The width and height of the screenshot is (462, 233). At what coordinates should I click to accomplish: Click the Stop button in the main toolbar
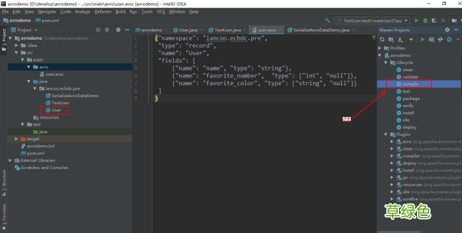443,20
